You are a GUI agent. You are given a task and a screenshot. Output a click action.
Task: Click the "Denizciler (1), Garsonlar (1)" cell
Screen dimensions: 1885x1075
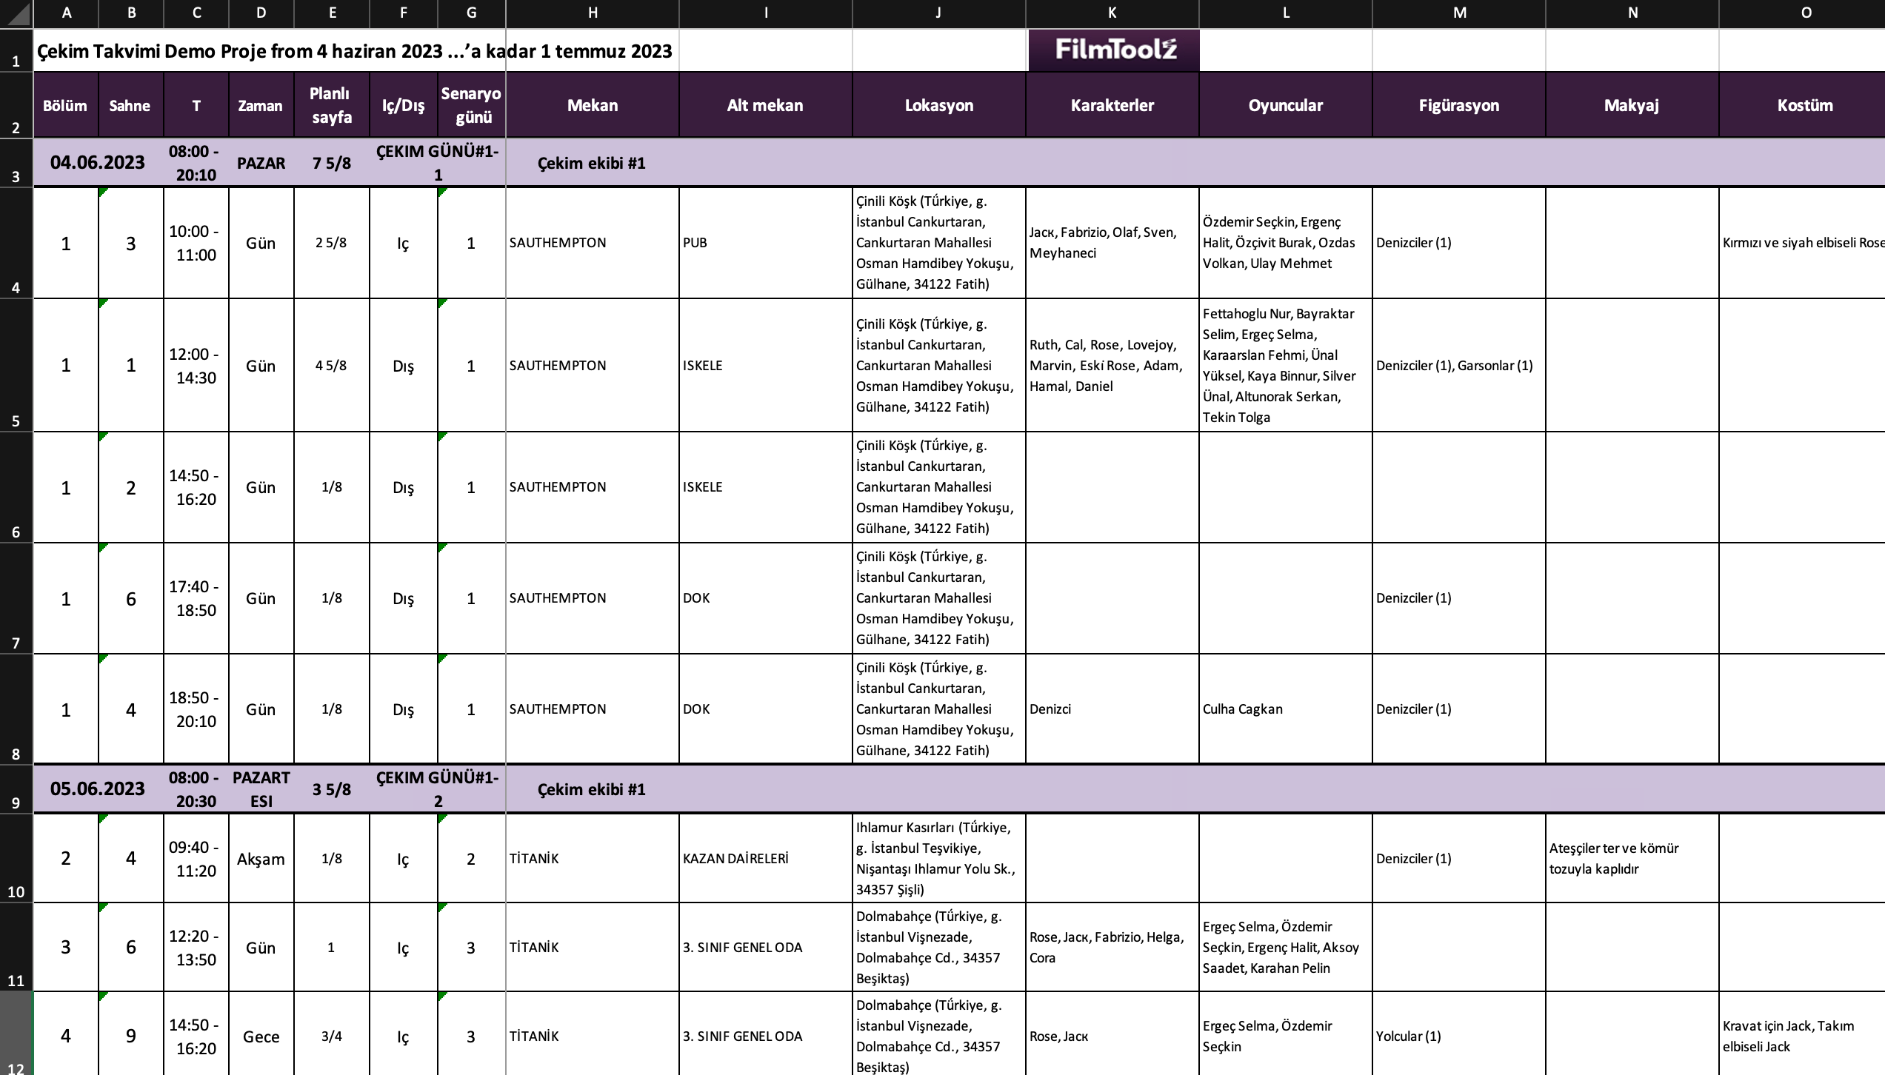1459,366
